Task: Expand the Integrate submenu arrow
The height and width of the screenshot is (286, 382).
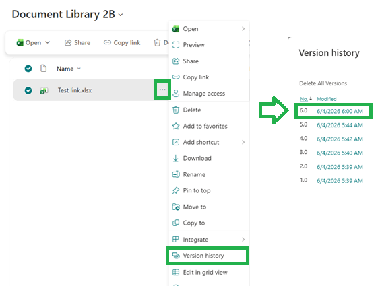Action: click(x=243, y=240)
